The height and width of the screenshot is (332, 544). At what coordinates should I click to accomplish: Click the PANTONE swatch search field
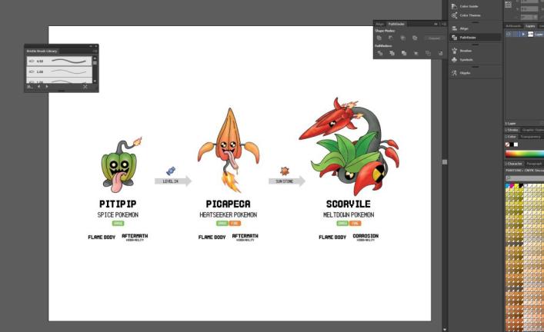click(x=525, y=178)
